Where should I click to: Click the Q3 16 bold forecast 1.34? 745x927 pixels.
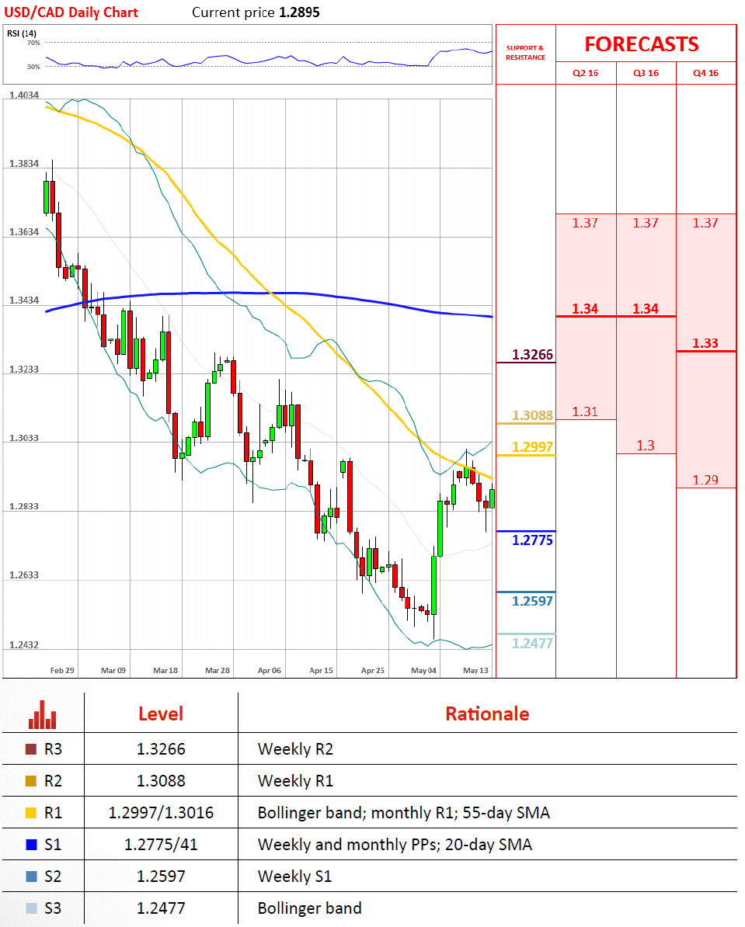(x=646, y=308)
